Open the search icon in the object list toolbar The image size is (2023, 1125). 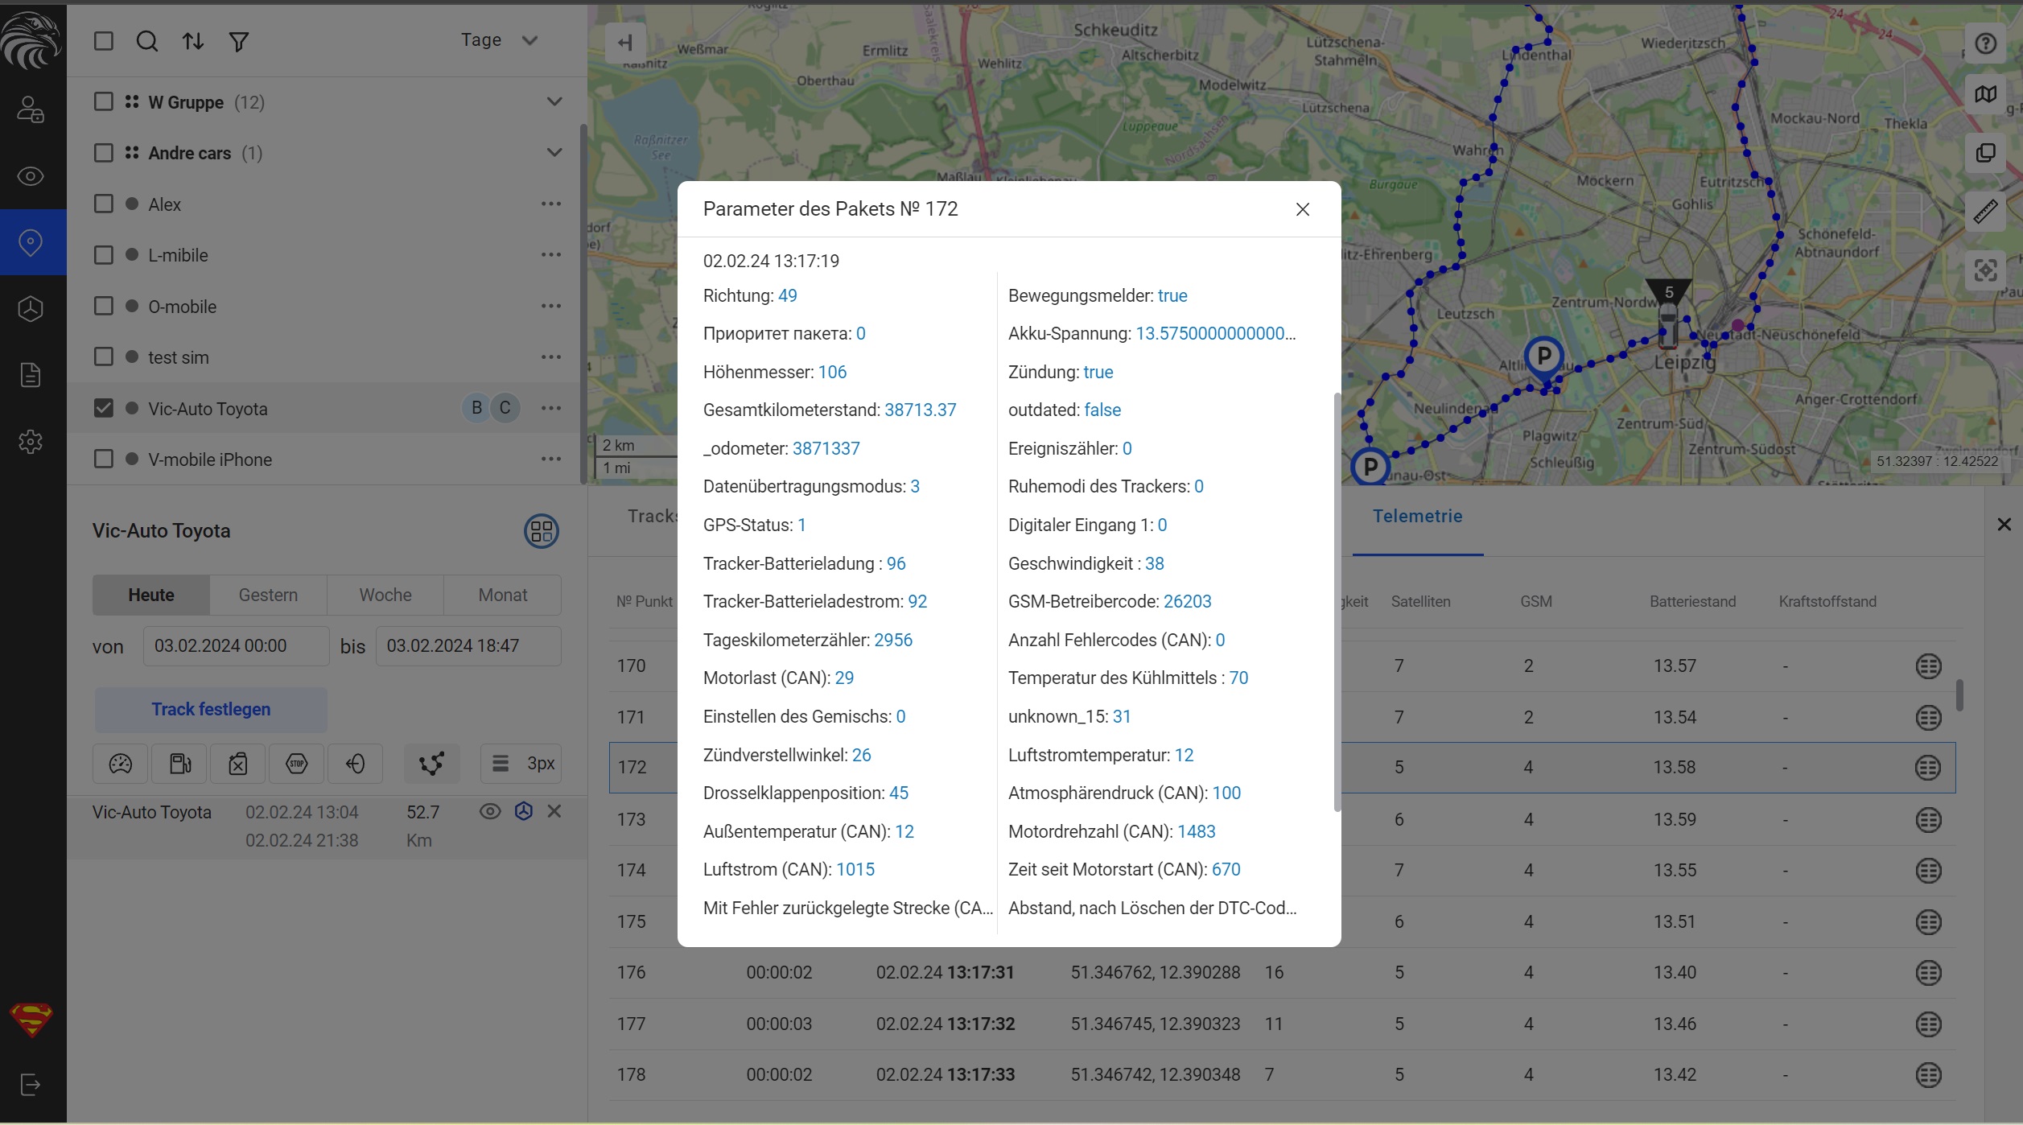coord(147,41)
